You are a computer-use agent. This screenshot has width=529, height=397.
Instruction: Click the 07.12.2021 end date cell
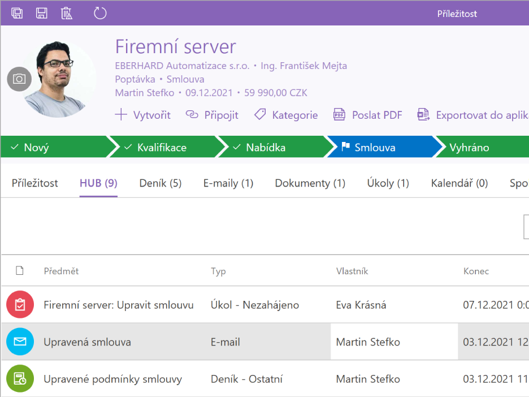[x=496, y=305]
